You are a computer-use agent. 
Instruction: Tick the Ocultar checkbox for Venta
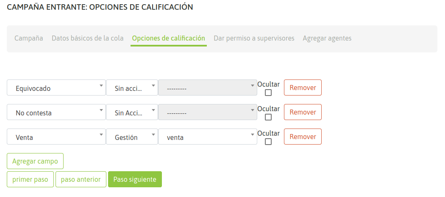pos(268,142)
